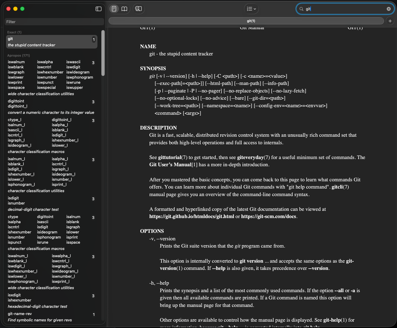
Task: Select the git(1) tab
Action: coord(246,21)
